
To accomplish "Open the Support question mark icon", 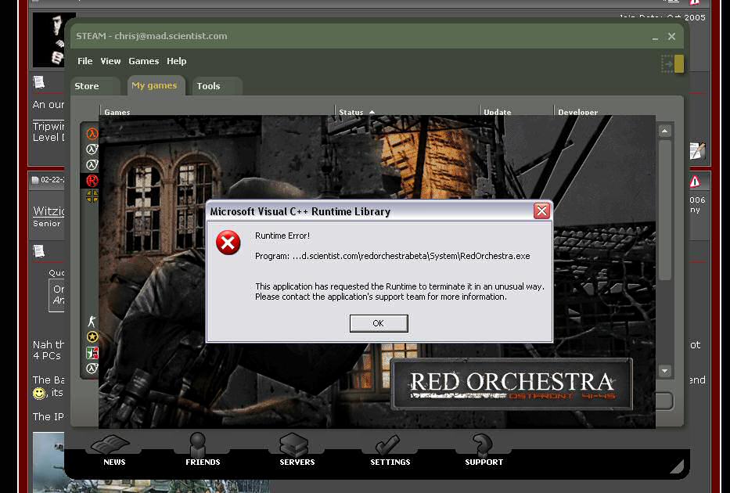I will [x=484, y=449].
